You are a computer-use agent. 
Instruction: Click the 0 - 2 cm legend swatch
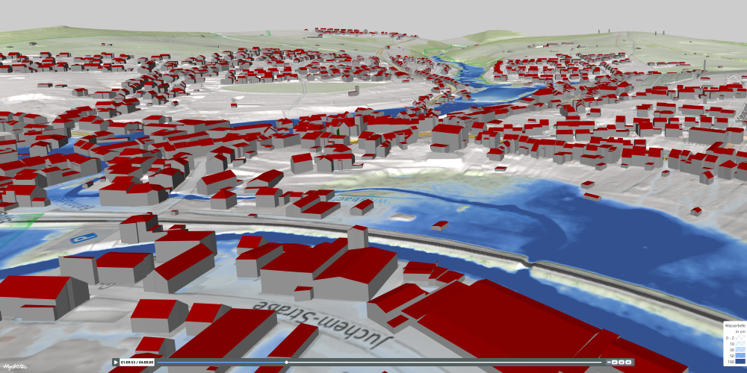coord(740,338)
